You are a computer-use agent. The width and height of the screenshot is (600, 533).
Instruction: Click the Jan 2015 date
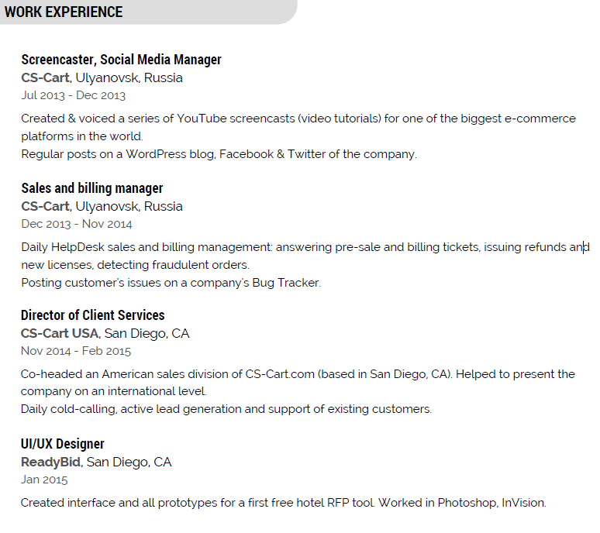pos(44,480)
